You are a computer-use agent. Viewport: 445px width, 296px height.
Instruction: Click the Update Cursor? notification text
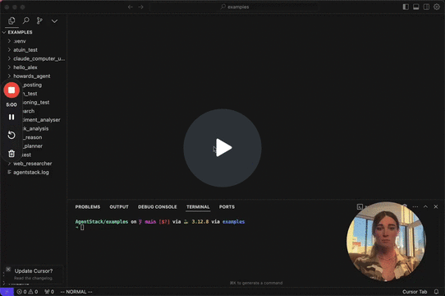pos(34,271)
